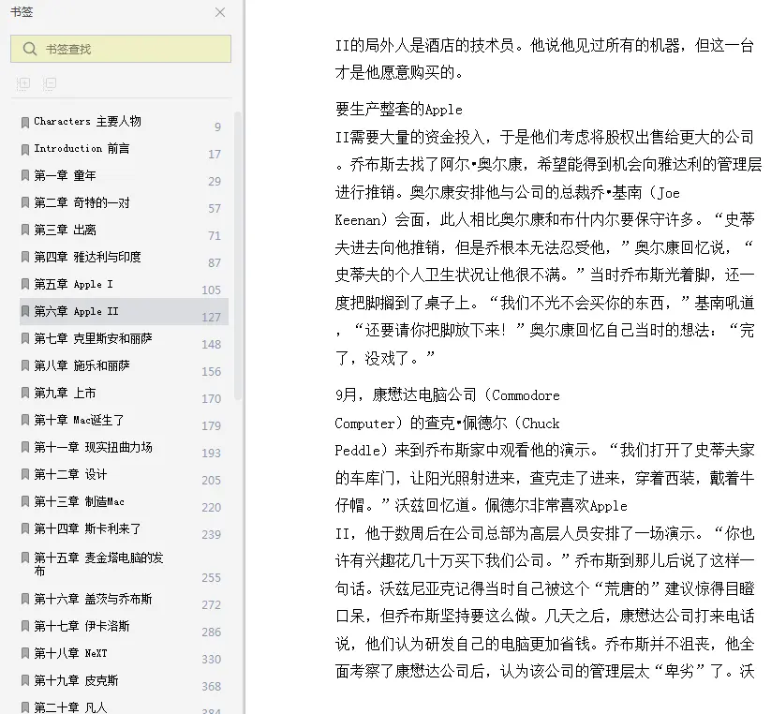The width and height of the screenshot is (771, 714).
Task: Click page number 330 in bookmark list
Action: pos(211,659)
